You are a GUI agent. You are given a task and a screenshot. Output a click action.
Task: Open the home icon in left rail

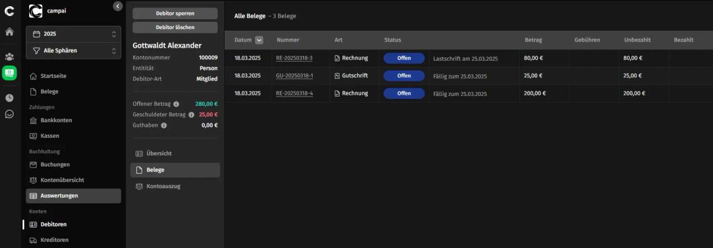[x=9, y=32]
